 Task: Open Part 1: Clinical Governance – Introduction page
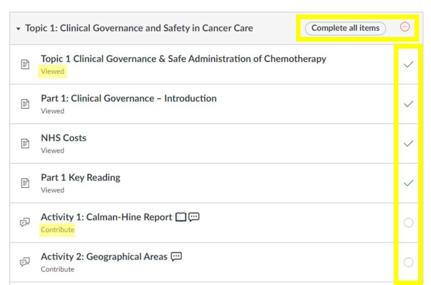[x=128, y=98]
